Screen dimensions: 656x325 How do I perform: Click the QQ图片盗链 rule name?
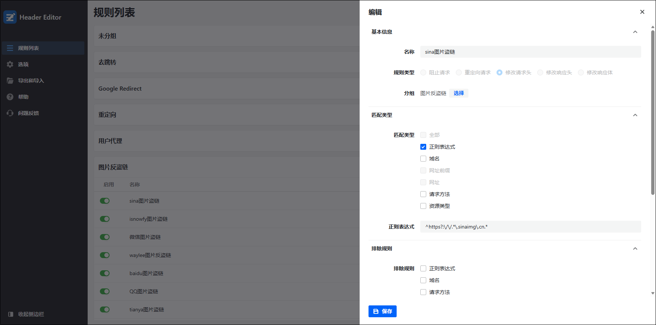(144, 291)
